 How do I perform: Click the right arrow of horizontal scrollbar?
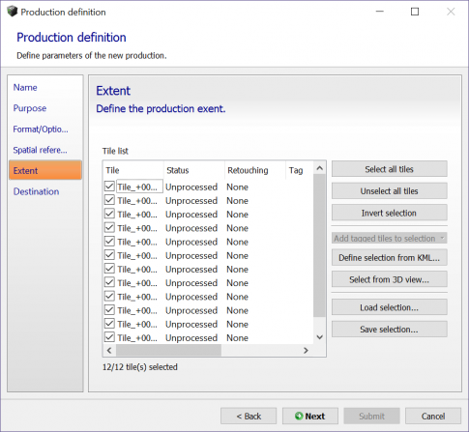click(x=306, y=350)
